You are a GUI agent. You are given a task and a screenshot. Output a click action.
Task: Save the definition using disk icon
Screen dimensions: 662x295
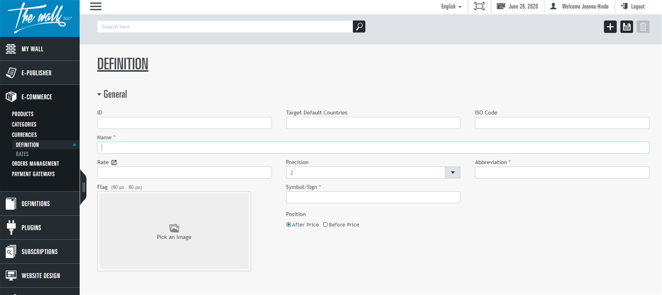(627, 26)
